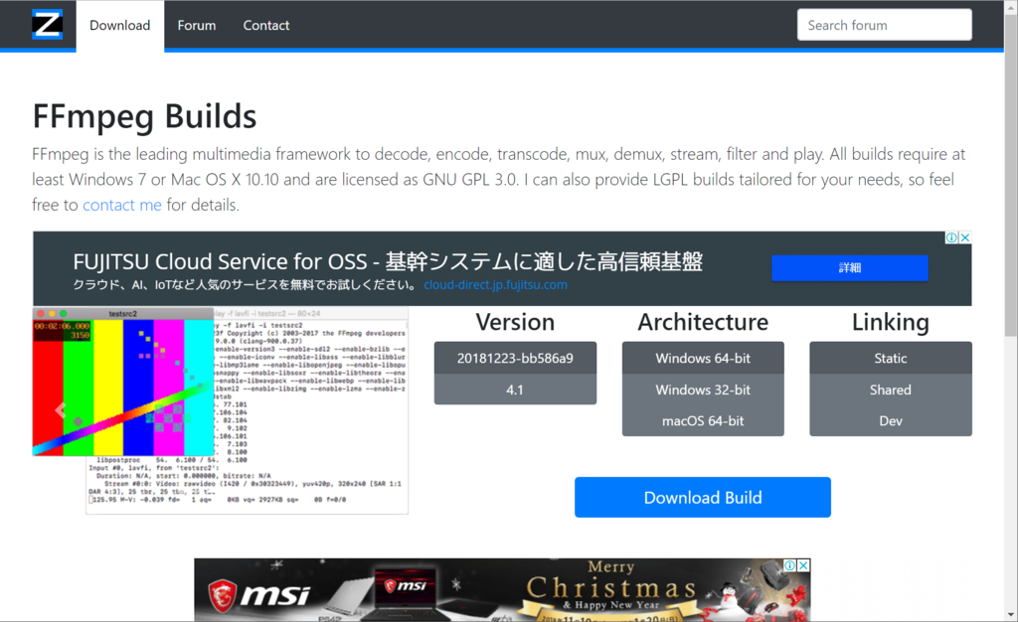Click the MSI ad info icon
The image size is (1018, 622).
[x=789, y=565]
